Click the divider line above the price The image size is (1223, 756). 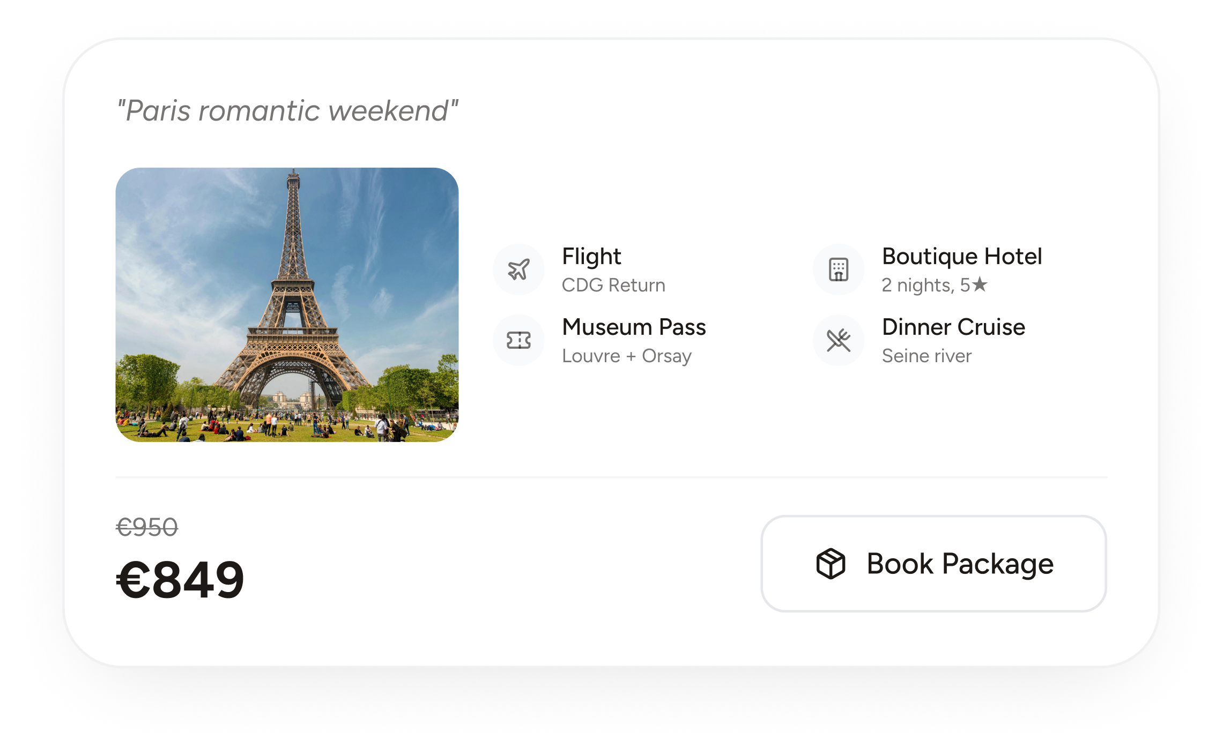[x=611, y=477]
